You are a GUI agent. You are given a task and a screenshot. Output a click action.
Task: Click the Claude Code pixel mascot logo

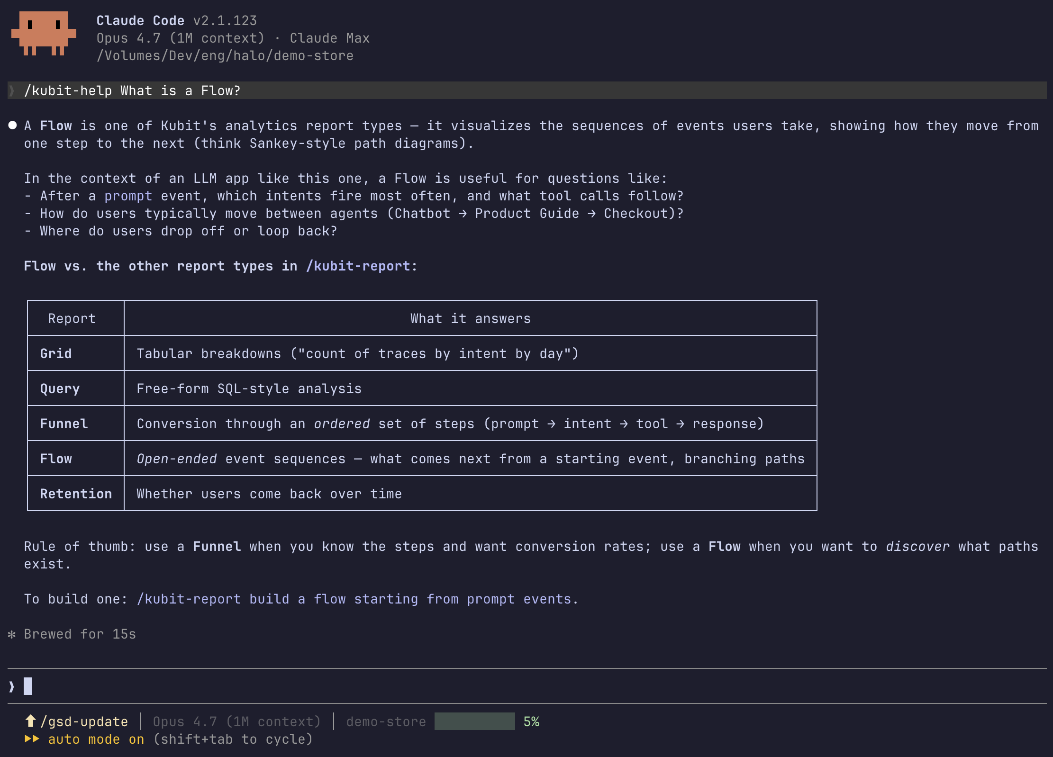(x=44, y=34)
